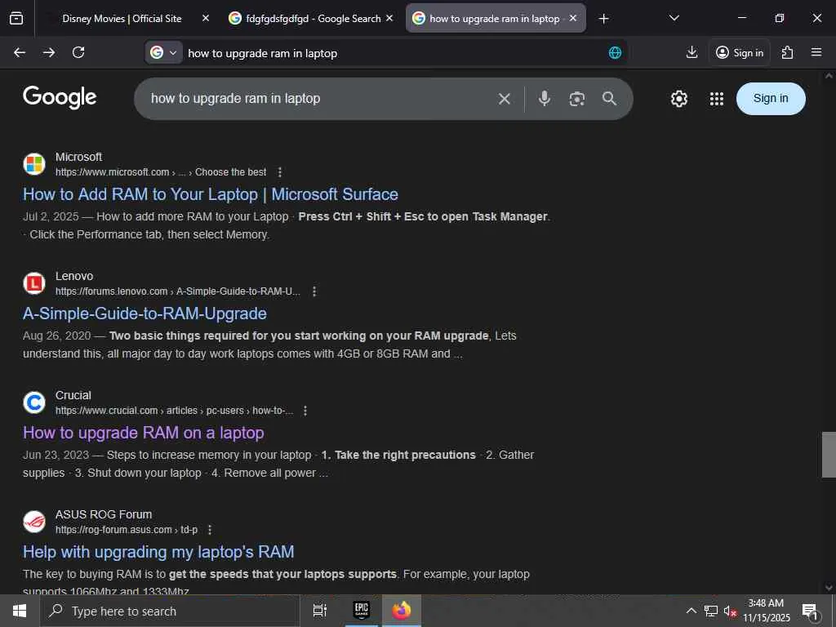836x627 pixels.
Task: Open the clock showing 3:48 AM
Action: click(766, 611)
